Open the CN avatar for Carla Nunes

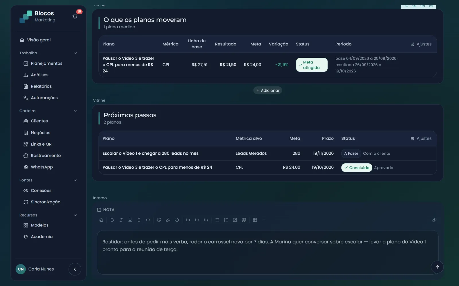tap(21, 269)
